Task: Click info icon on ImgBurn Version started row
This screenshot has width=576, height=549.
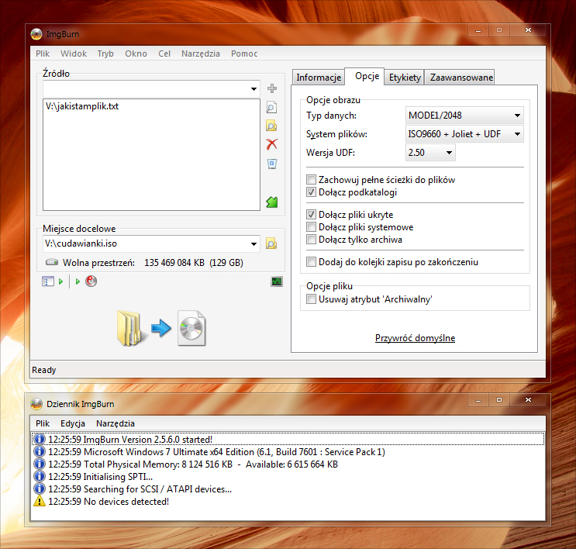Action: coord(40,440)
